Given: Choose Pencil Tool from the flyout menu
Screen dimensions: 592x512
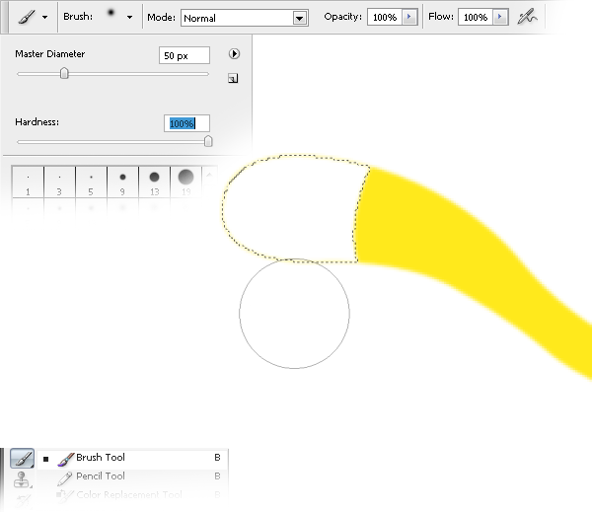Looking at the screenshot, I should pos(100,476).
